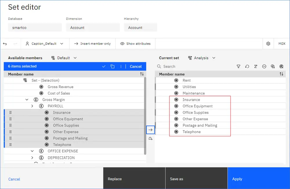Viewport: 290px width, 189px height.
Task: Click the replace-insert icon below arrow button
Action: click(x=150, y=138)
